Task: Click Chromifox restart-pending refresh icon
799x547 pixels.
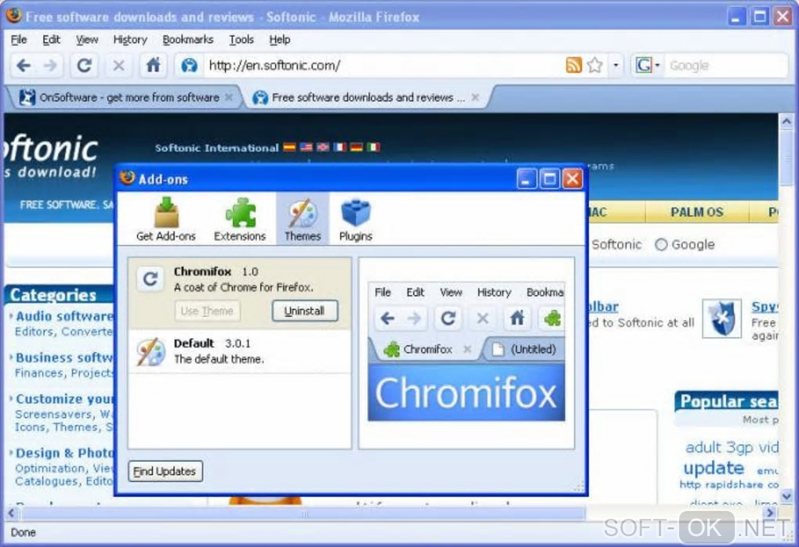Action: pos(150,279)
